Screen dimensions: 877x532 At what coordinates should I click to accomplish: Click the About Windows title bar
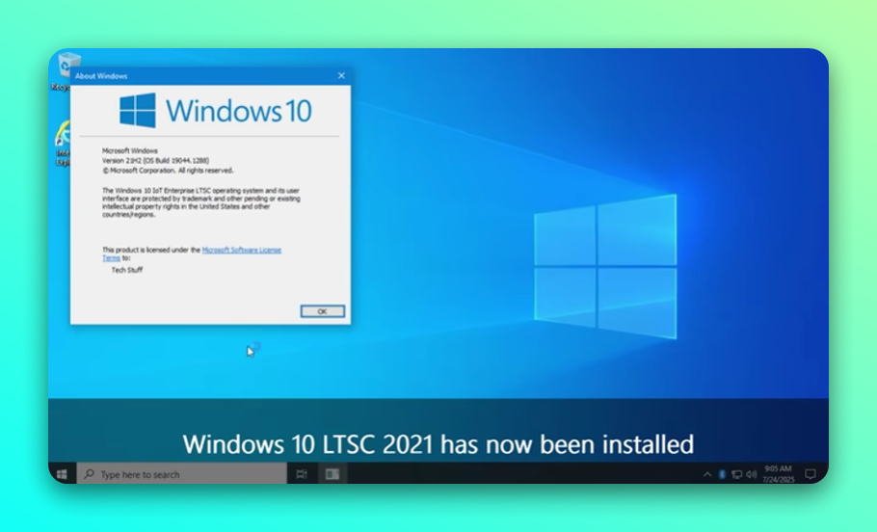(x=193, y=75)
